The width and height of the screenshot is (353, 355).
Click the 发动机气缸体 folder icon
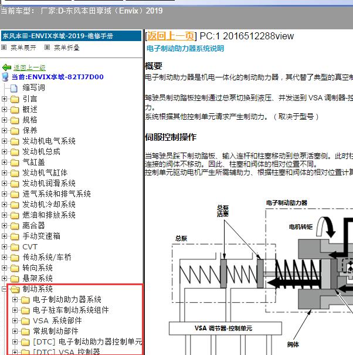pyautogui.click(x=15, y=173)
